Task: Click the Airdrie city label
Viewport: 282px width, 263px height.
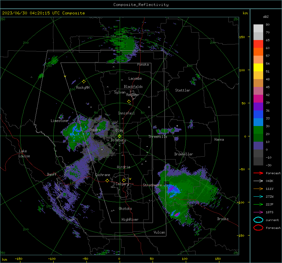Action: pyautogui.click(x=123, y=167)
